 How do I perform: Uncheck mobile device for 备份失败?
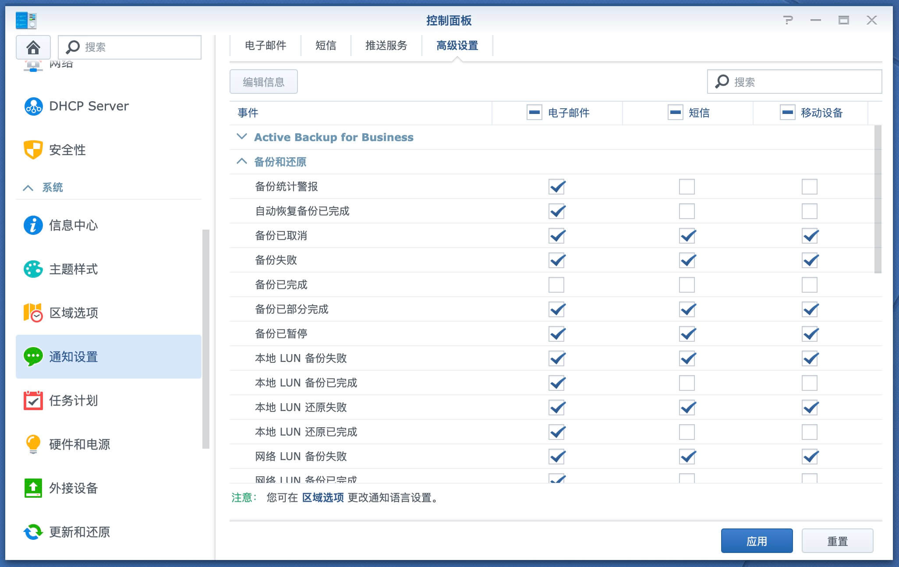tap(810, 260)
